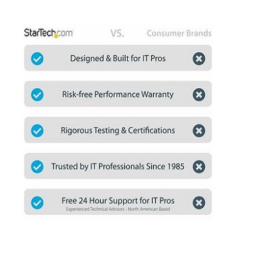Select the Designed & Built for IT Pros text
Viewport: 258px width, 258px height.
[118, 59]
